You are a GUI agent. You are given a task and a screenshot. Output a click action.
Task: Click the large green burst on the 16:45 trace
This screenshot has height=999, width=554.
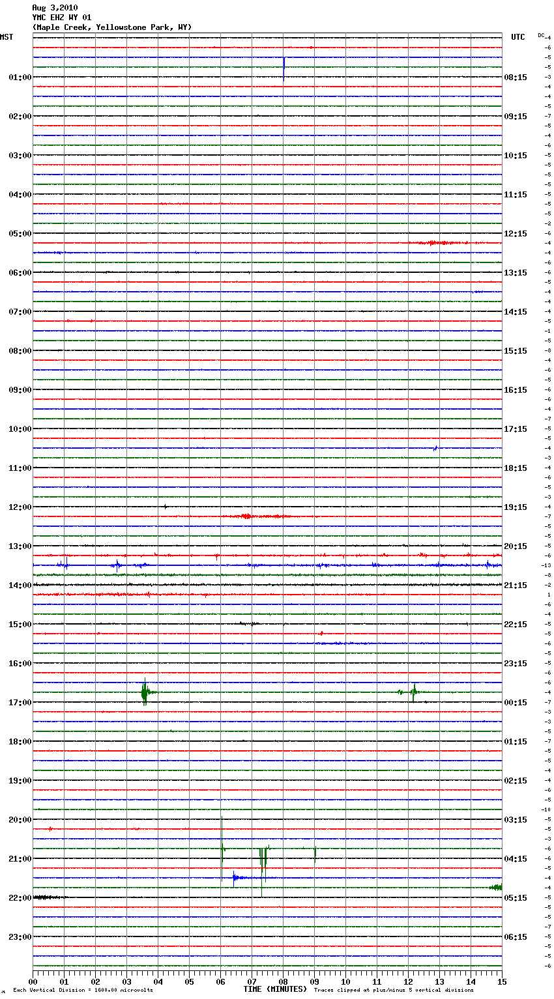coord(145,692)
